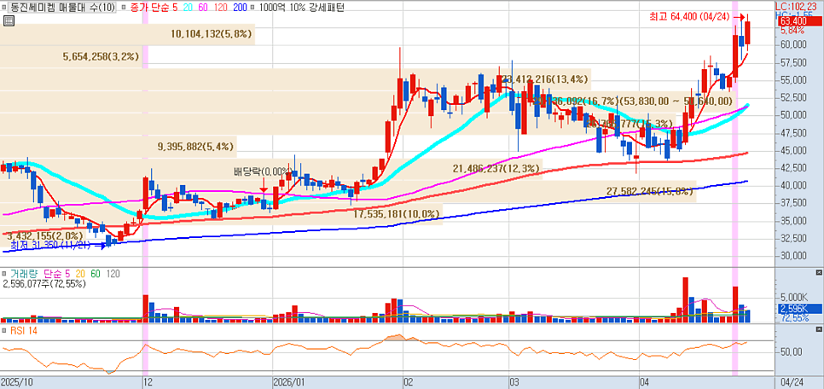Click the square marker before RSI 14
Viewport: 824px width, 389px height.
coord(5,330)
